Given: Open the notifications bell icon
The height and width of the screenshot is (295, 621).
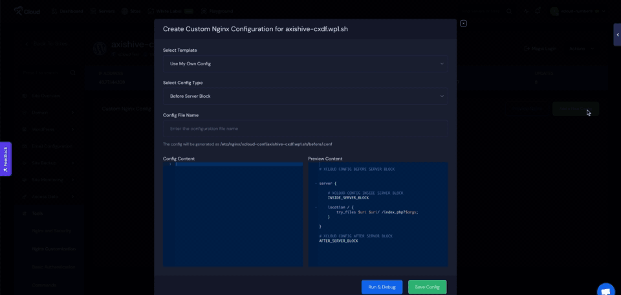Looking at the screenshot, I should pos(538,11).
